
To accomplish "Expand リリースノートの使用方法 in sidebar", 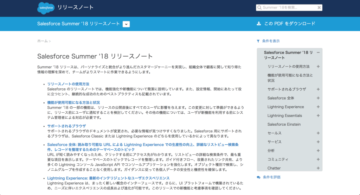I will [318, 67].
